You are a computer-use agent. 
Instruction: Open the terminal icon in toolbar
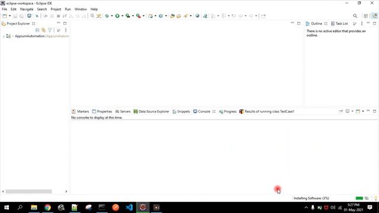[29, 16]
